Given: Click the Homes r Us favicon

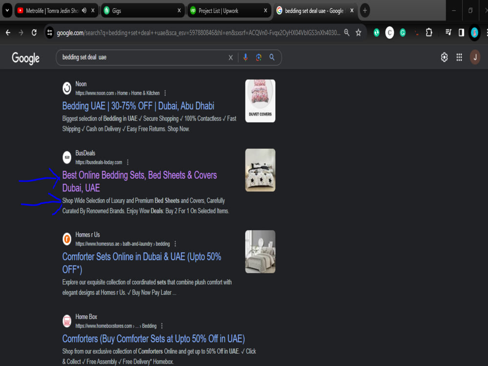Looking at the screenshot, I should pyautogui.click(x=67, y=239).
